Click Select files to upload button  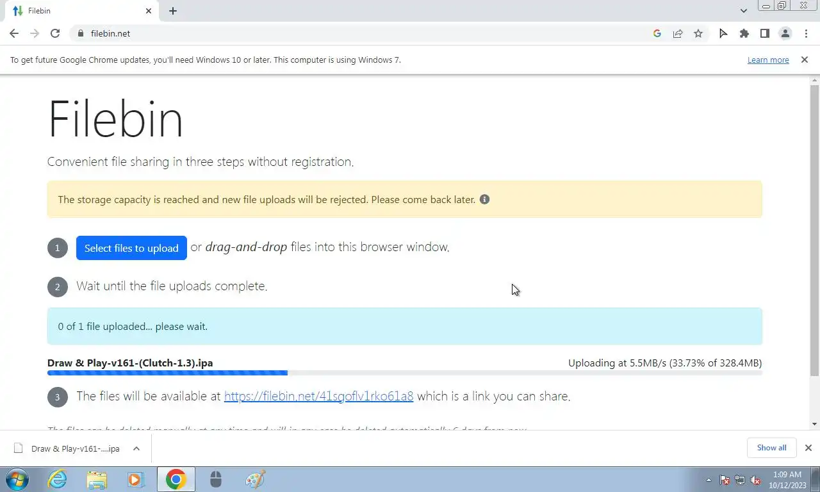pyautogui.click(x=131, y=248)
